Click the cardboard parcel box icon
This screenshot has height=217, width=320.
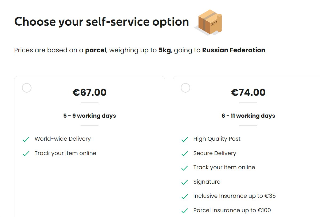pos(208,22)
